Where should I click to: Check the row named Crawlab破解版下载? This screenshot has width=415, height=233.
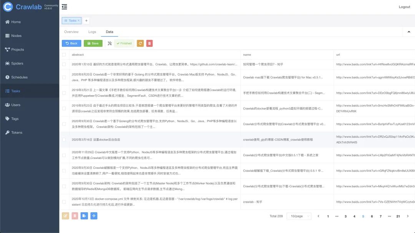tap(64, 171)
